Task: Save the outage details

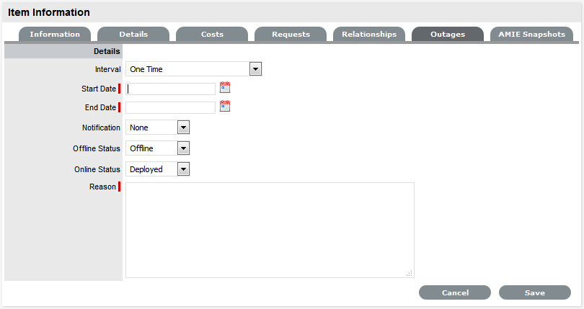Action: point(535,292)
